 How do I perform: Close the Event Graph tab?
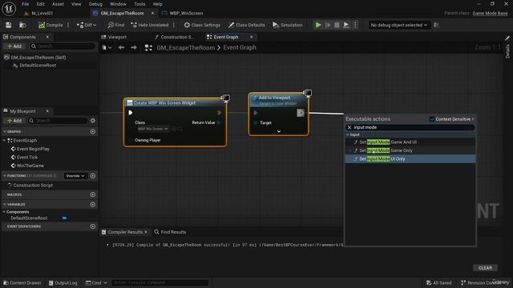[x=251, y=38]
